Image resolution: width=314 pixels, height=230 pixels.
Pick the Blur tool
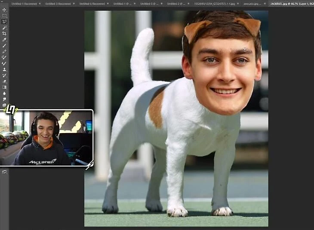4,93
